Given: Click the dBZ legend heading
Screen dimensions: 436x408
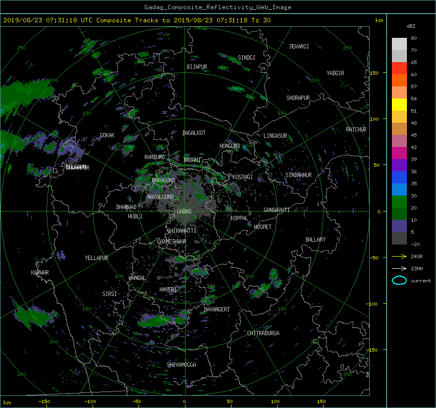Looking at the screenshot, I should point(411,26).
